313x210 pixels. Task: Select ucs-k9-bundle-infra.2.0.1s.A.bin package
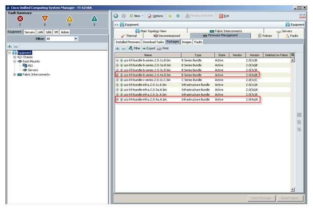(203, 85)
